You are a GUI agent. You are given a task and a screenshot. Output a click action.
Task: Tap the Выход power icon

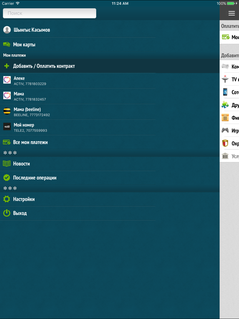(x=7, y=213)
